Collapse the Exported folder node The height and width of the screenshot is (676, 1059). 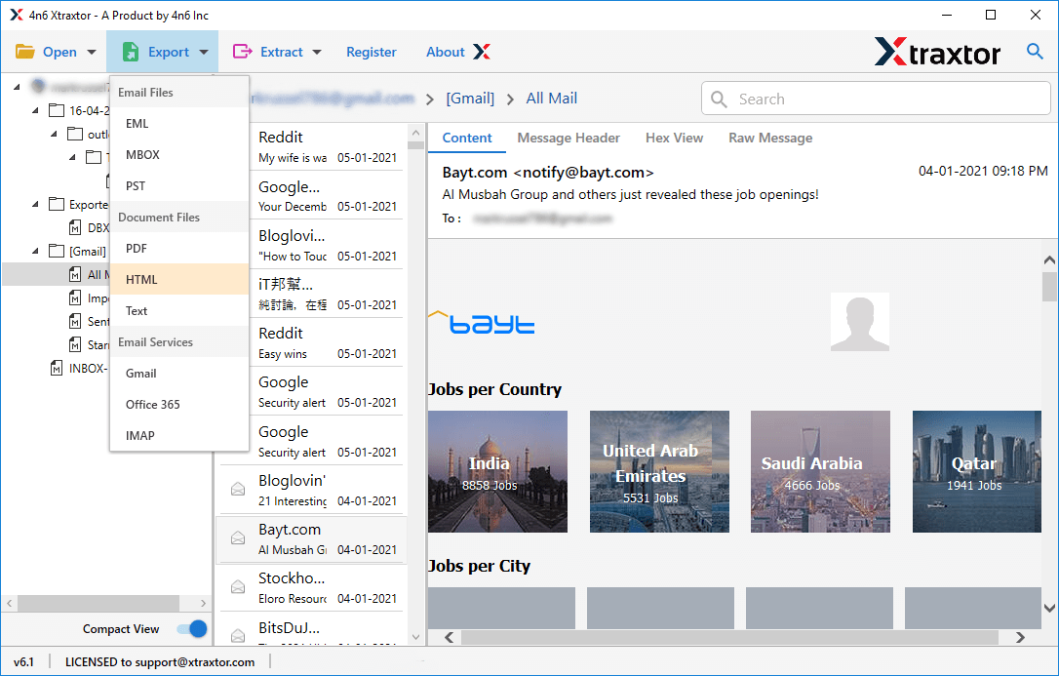(x=35, y=204)
